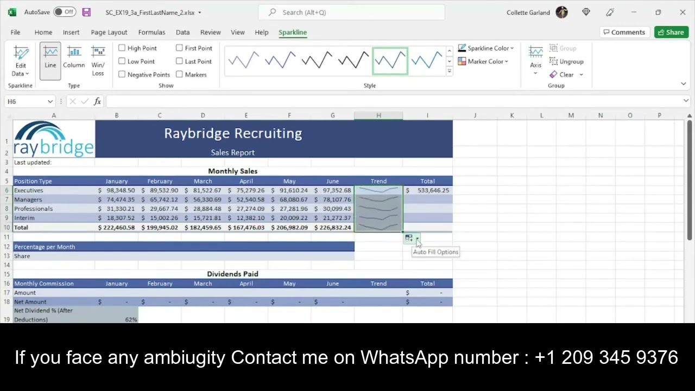Click the Raybridge logo image
The image size is (695, 391).
click(54, 139)
